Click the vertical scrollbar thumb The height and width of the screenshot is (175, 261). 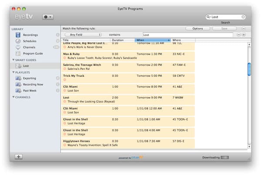[x=249, y=69]
